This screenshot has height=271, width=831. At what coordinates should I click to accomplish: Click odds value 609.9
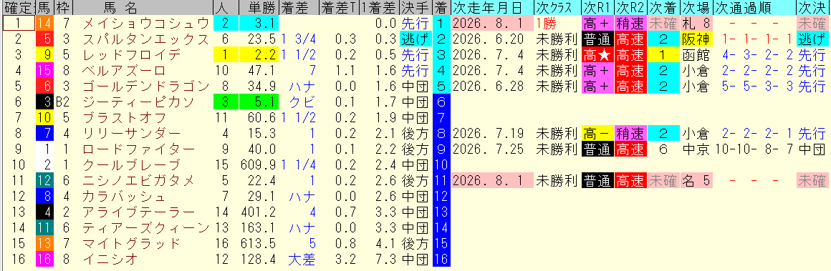(259, 165)
